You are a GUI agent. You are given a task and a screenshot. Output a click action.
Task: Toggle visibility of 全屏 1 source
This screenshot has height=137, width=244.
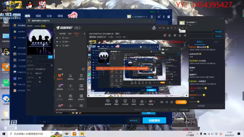(x=57, y=45)
